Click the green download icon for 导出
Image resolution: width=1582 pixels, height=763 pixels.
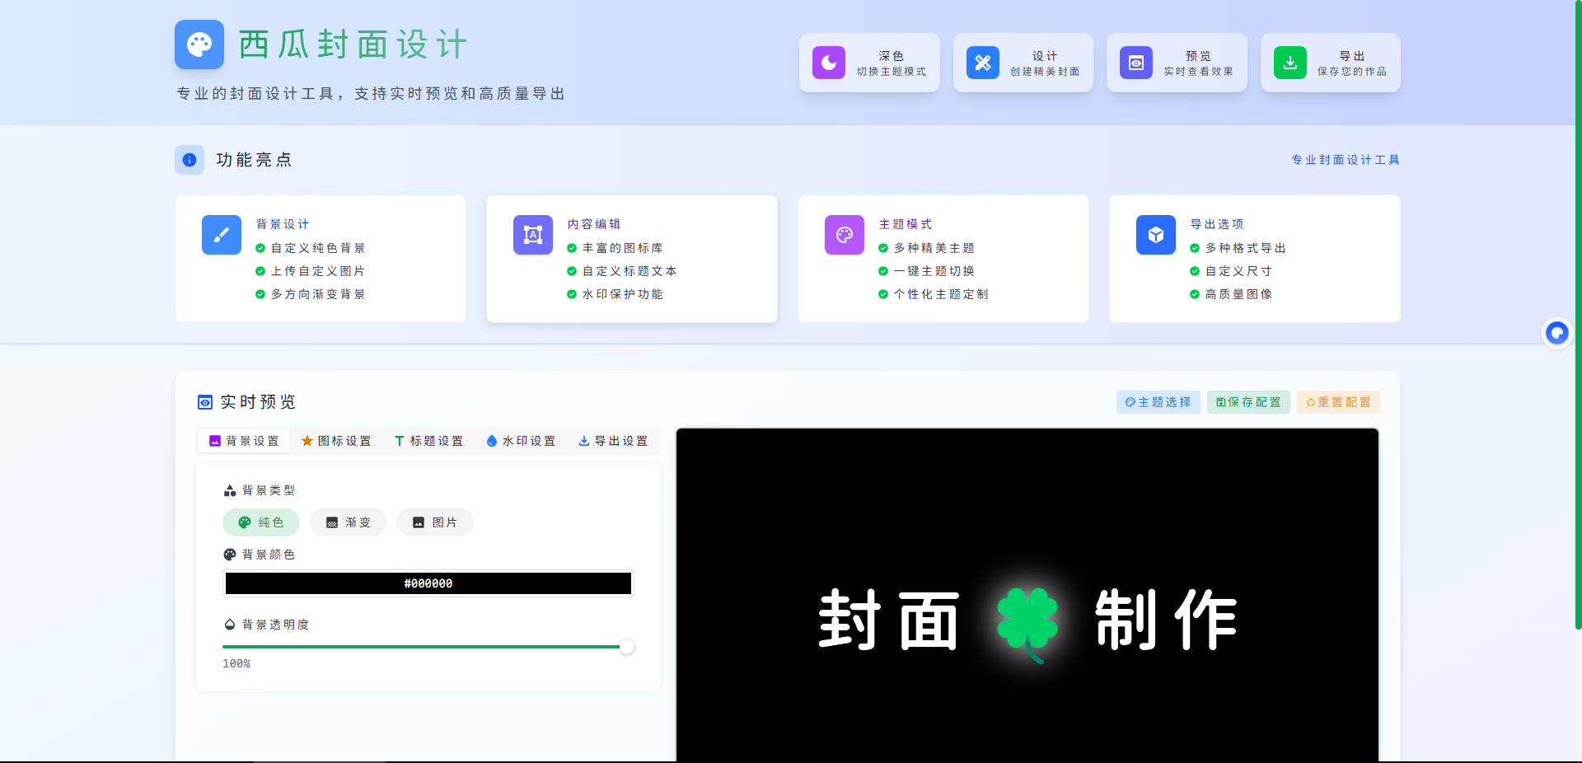pos(1290,63)
